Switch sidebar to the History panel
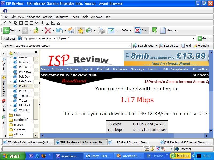Image resolution: width=214 pixels, height=160 pixels. (4, 122)
